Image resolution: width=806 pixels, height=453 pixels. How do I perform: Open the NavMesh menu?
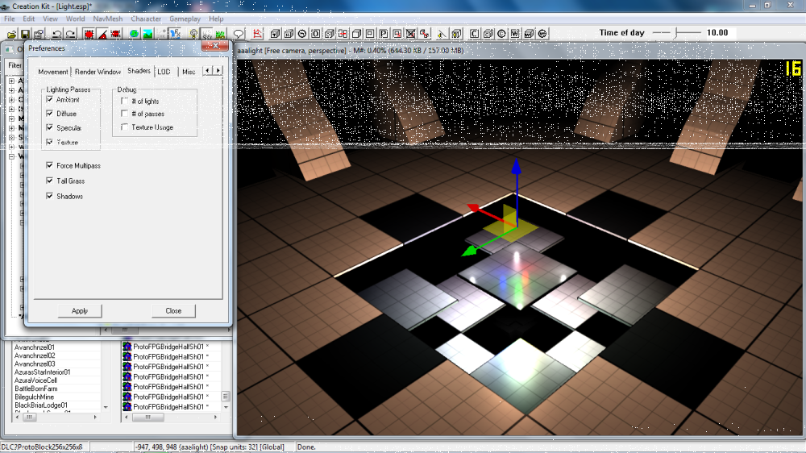pyautogui.click(x=107, y=19)
